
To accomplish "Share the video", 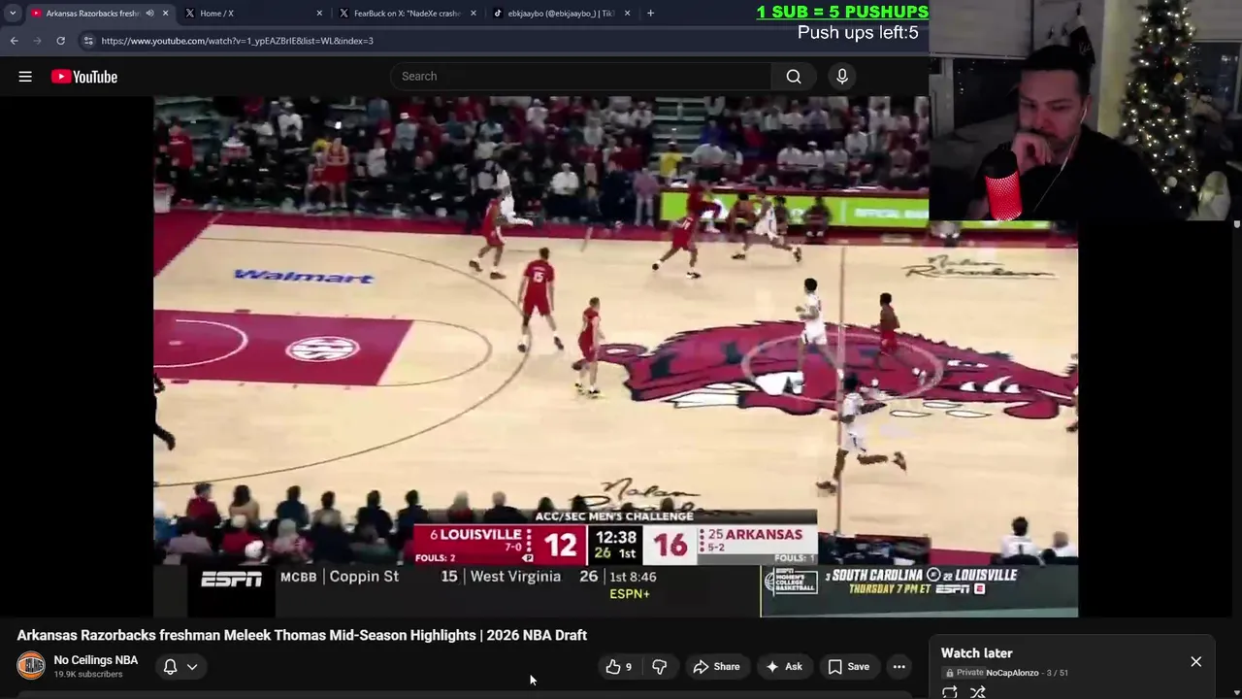I will pyautogui.click(x=716, y=667).
